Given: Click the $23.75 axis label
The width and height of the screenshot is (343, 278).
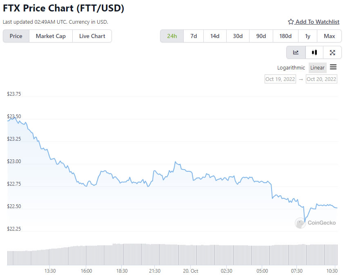Looking at the screenshot, I should point(14,94).
